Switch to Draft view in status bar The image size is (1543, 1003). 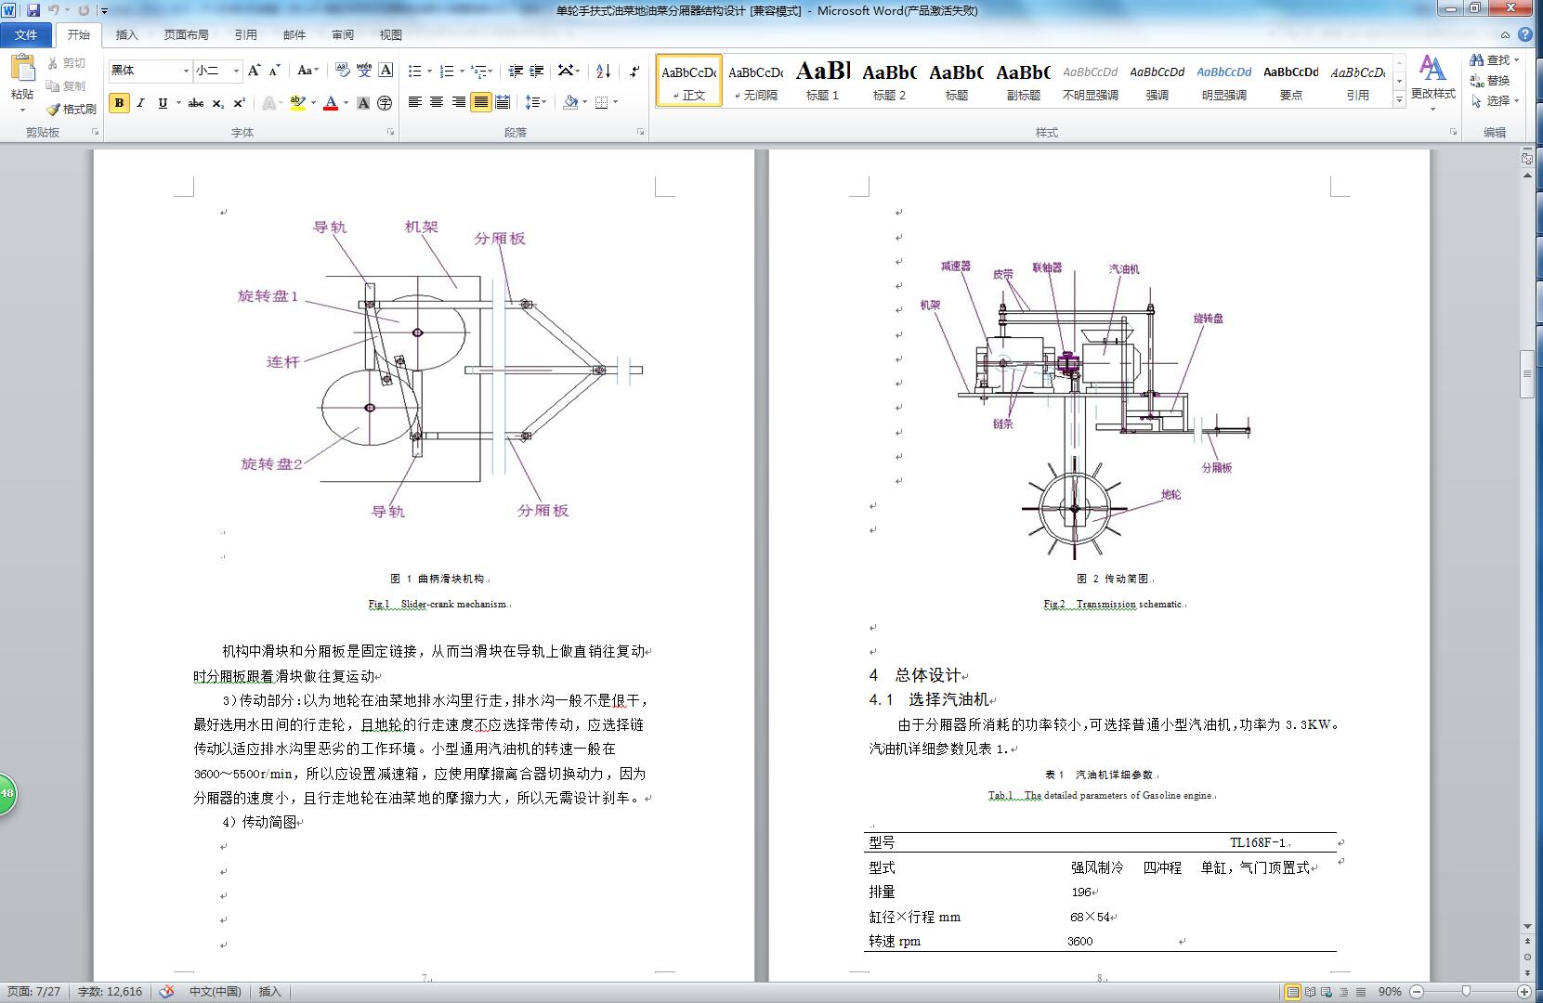1361,992
